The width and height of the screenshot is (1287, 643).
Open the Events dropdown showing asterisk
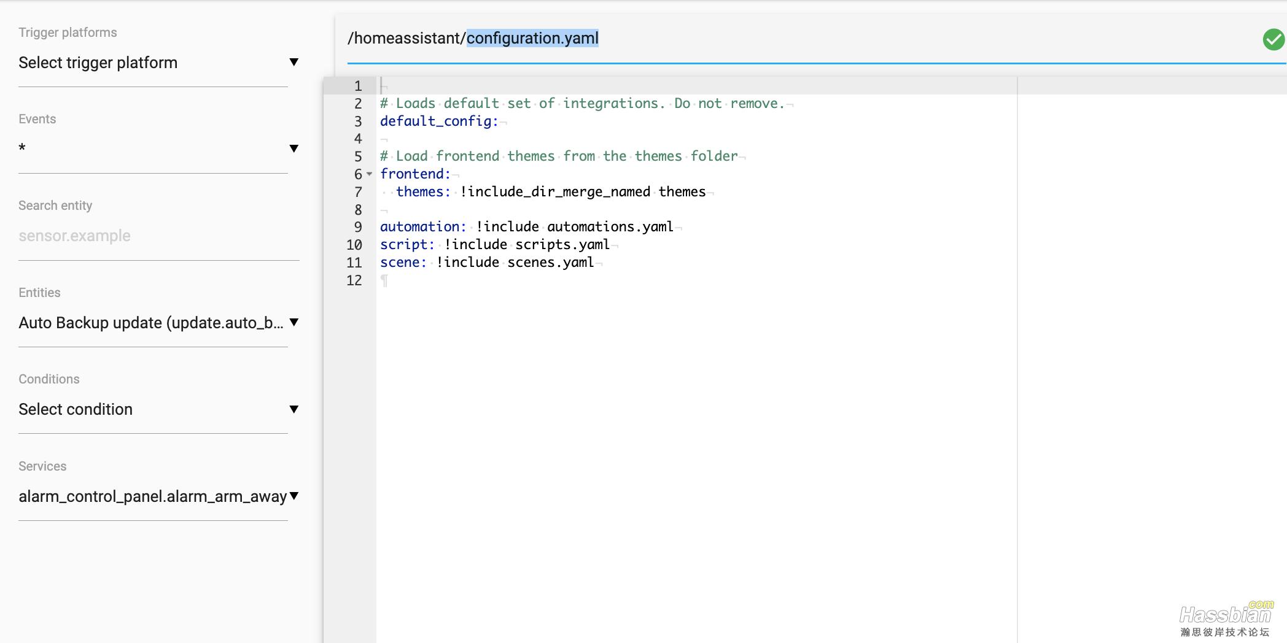[x=158, y=148]
